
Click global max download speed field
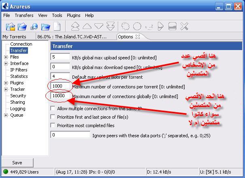(x=60, y=67)
